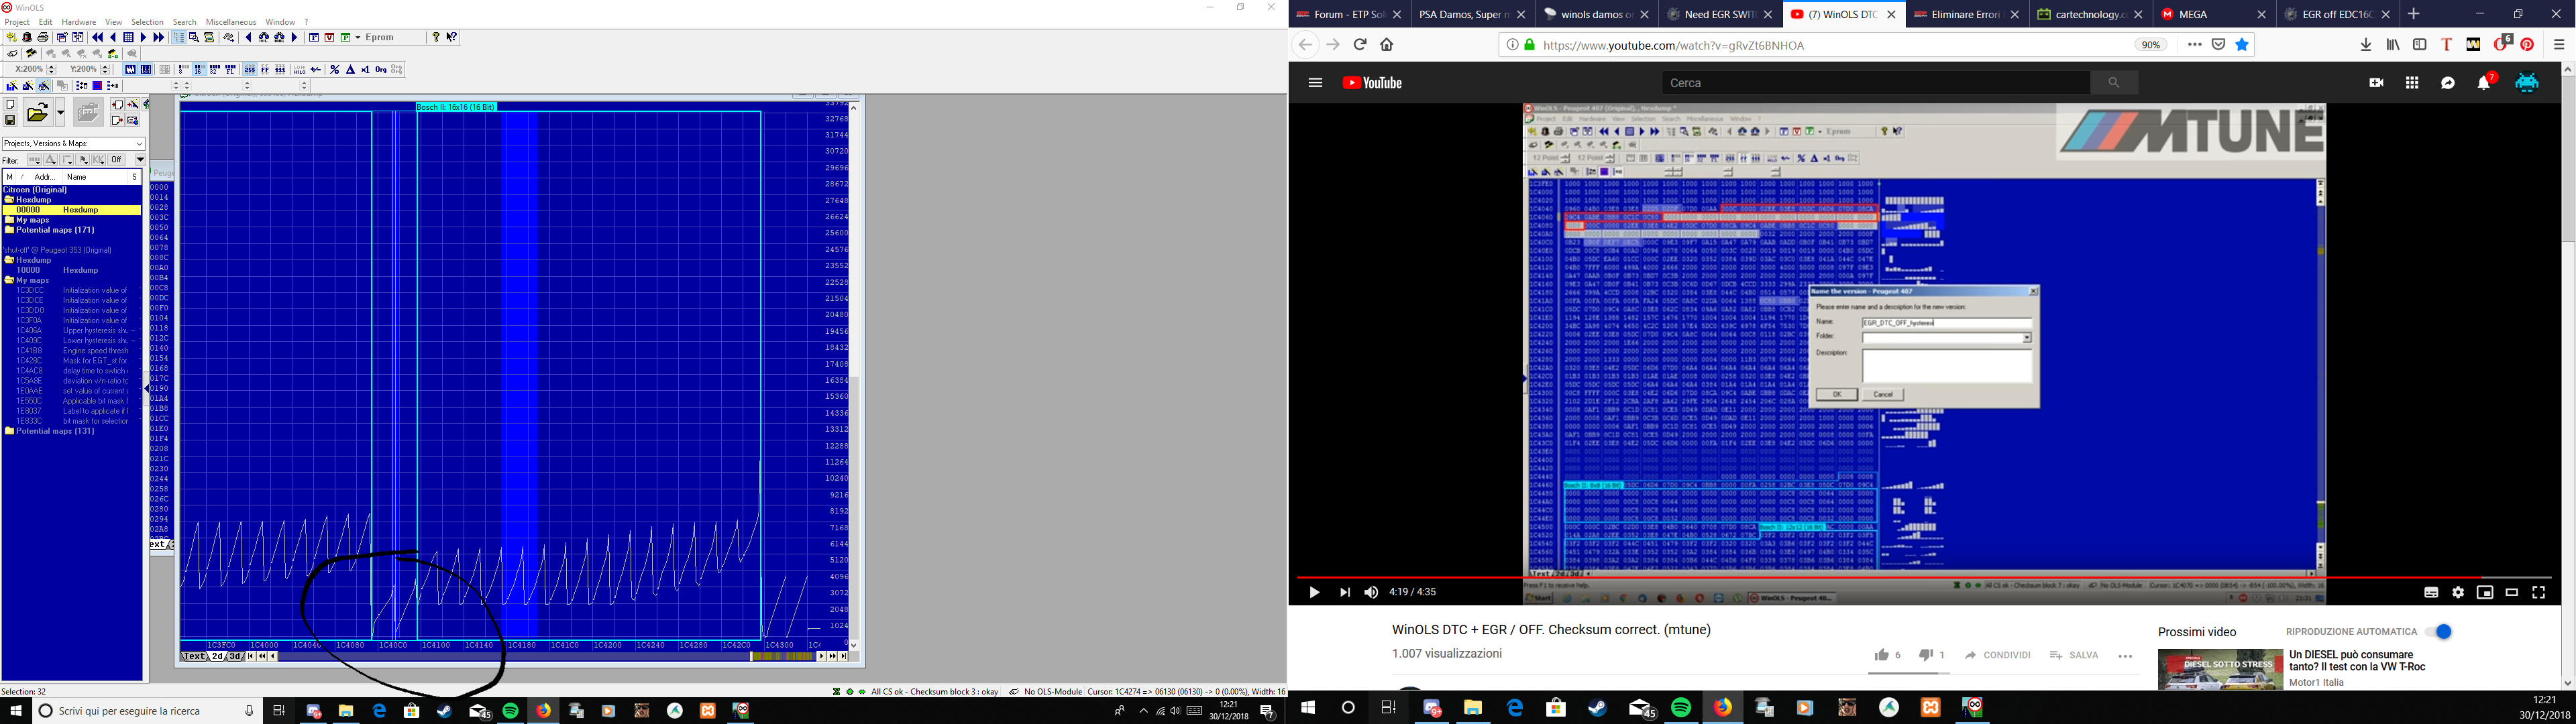Open the black filter dropdown arrow after Off
The width and height of the screenshot is (2576, 724).
pos(140,160)
